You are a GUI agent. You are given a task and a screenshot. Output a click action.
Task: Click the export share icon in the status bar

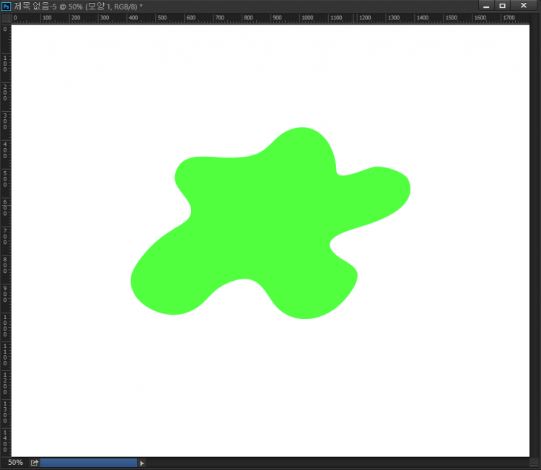34,463
